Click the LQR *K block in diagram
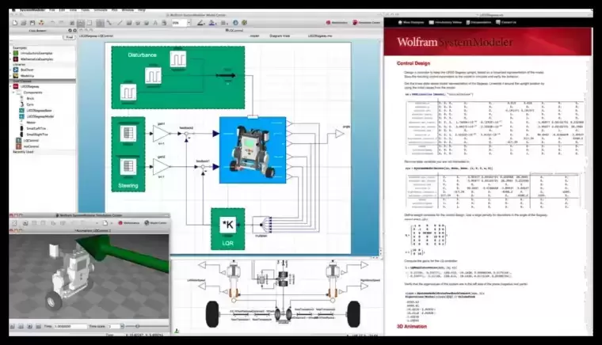 coord(227,225)
